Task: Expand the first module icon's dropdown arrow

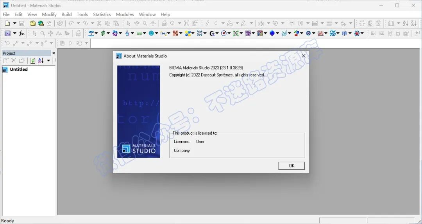Action: pos(96,33)
